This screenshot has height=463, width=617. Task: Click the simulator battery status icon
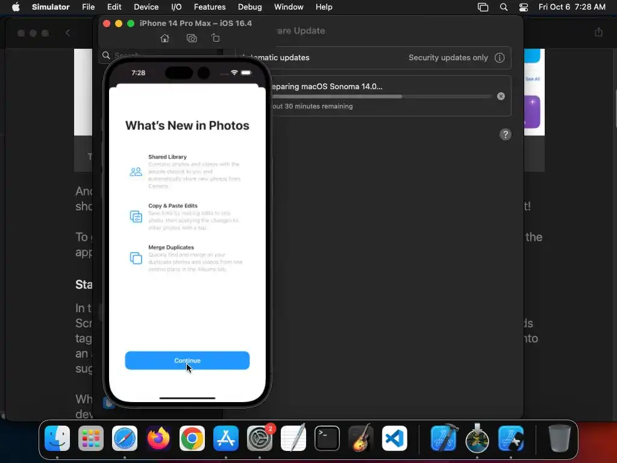click(x=246, y=72)
